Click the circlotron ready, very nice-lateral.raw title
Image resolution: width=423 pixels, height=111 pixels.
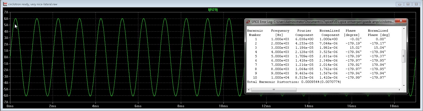coord(32,4)
